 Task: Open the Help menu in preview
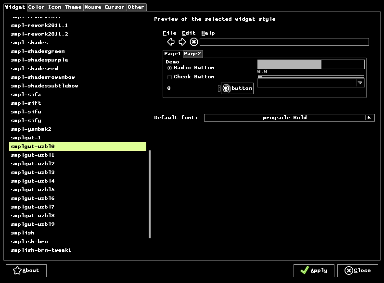[x=208, y=33]
